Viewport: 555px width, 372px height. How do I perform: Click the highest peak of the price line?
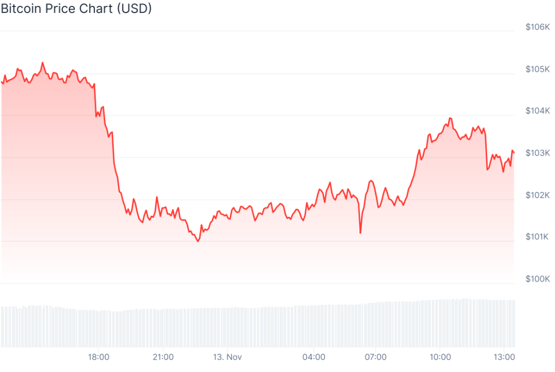(x=43, y=63)
